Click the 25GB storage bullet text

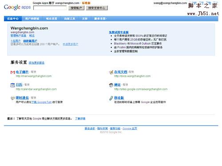click(140, 39)
